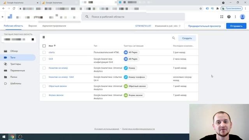The width and height of the screenshot is (249, 140).
Task: Open the GA4 tag
Action: pos(51,59)
